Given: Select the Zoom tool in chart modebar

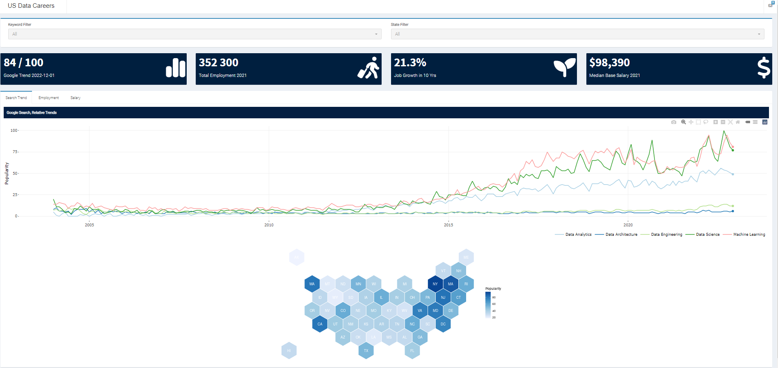Looking at the screenshot, I should [x=684, y=122].
